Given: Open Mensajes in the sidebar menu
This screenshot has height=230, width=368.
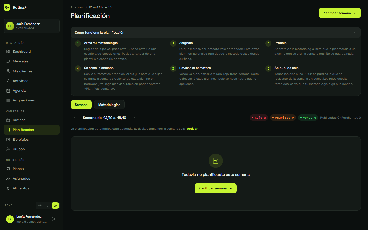Looking at the screenshot, I should pyautogui.click(x=32, y=61).
